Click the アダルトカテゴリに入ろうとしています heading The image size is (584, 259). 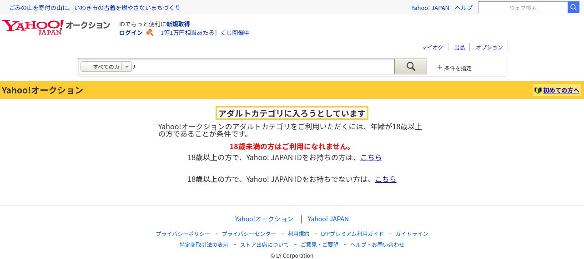coord(292,113)
